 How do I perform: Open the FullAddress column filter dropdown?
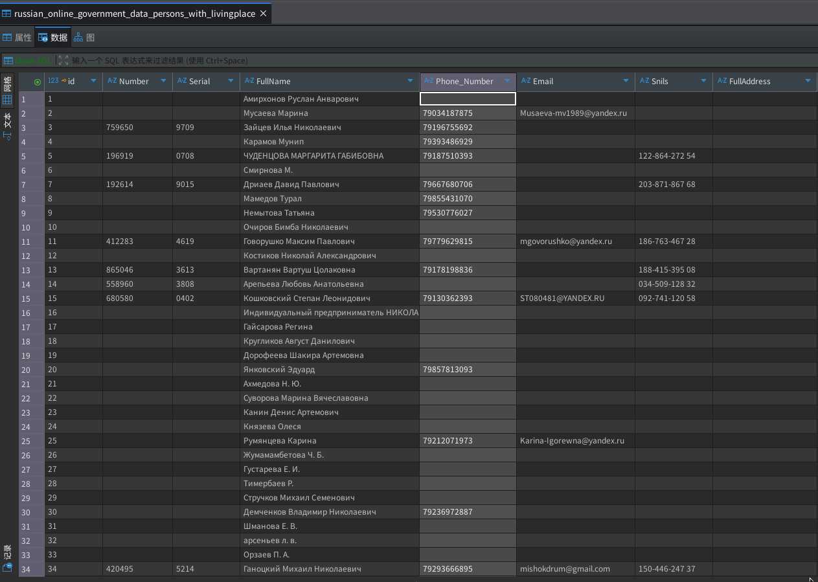point(808,81)
